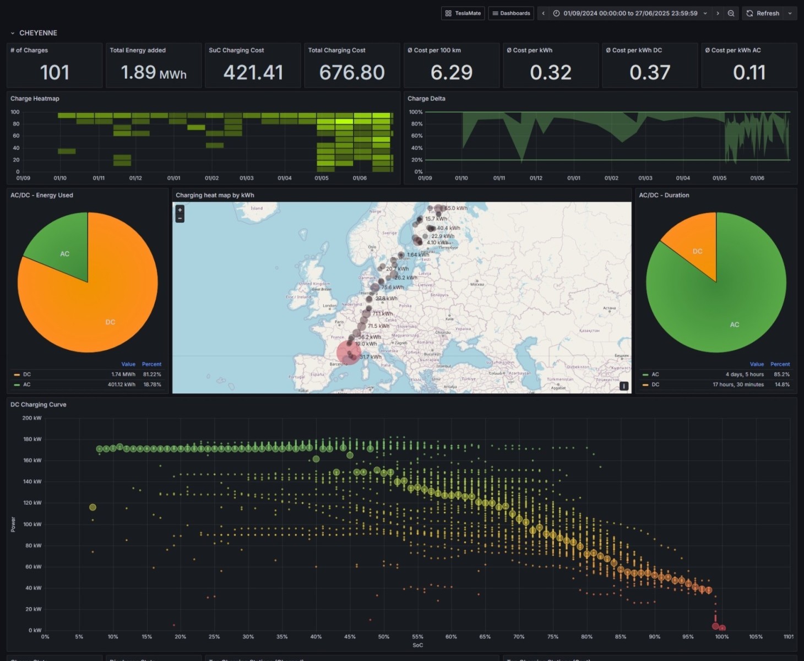Open the 'Ø Cost per 100 km' panel title
804x661 pixels.
(x=434, y=50)
